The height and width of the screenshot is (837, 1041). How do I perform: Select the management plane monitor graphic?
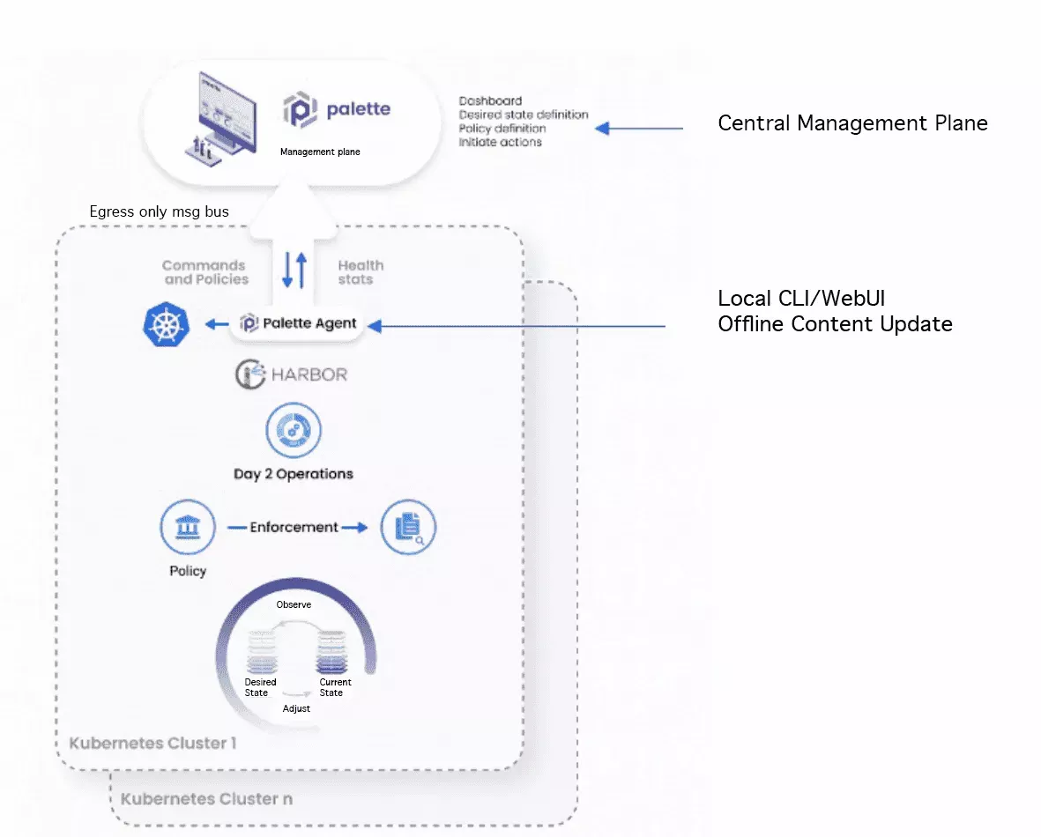pos(224,113)
